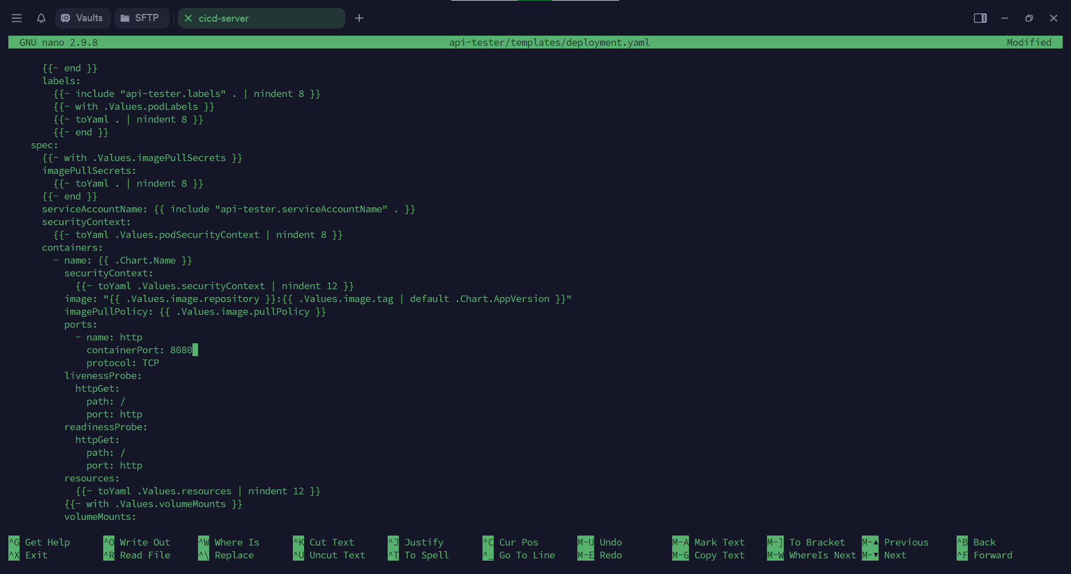The image size is (1071, 574).
Task: Toggle the side panel layout icon
Action: coord(980,18)
